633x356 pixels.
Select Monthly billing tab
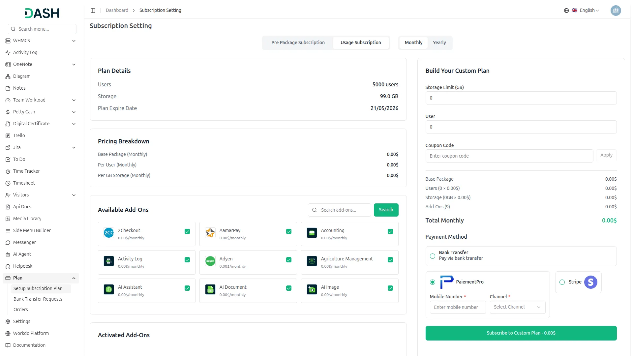(413, 43)
